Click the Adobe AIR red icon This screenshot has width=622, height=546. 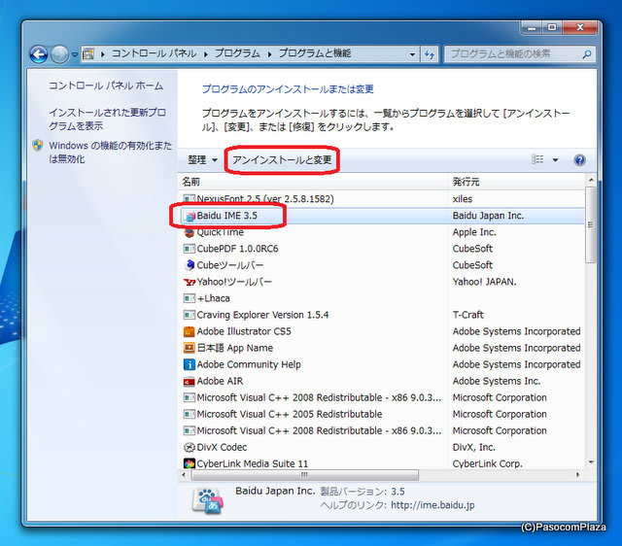[x=190, y=382]
